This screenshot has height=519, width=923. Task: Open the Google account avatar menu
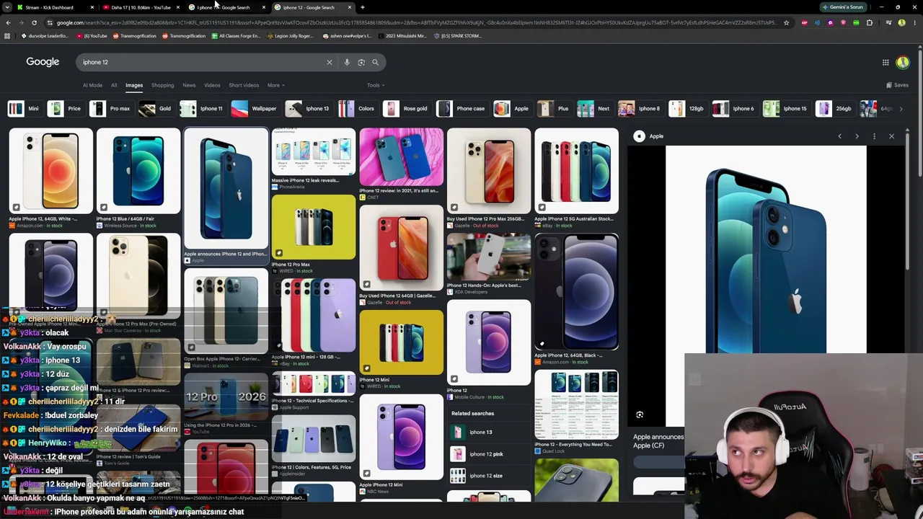pyautogui.click(x=903, y=62)
